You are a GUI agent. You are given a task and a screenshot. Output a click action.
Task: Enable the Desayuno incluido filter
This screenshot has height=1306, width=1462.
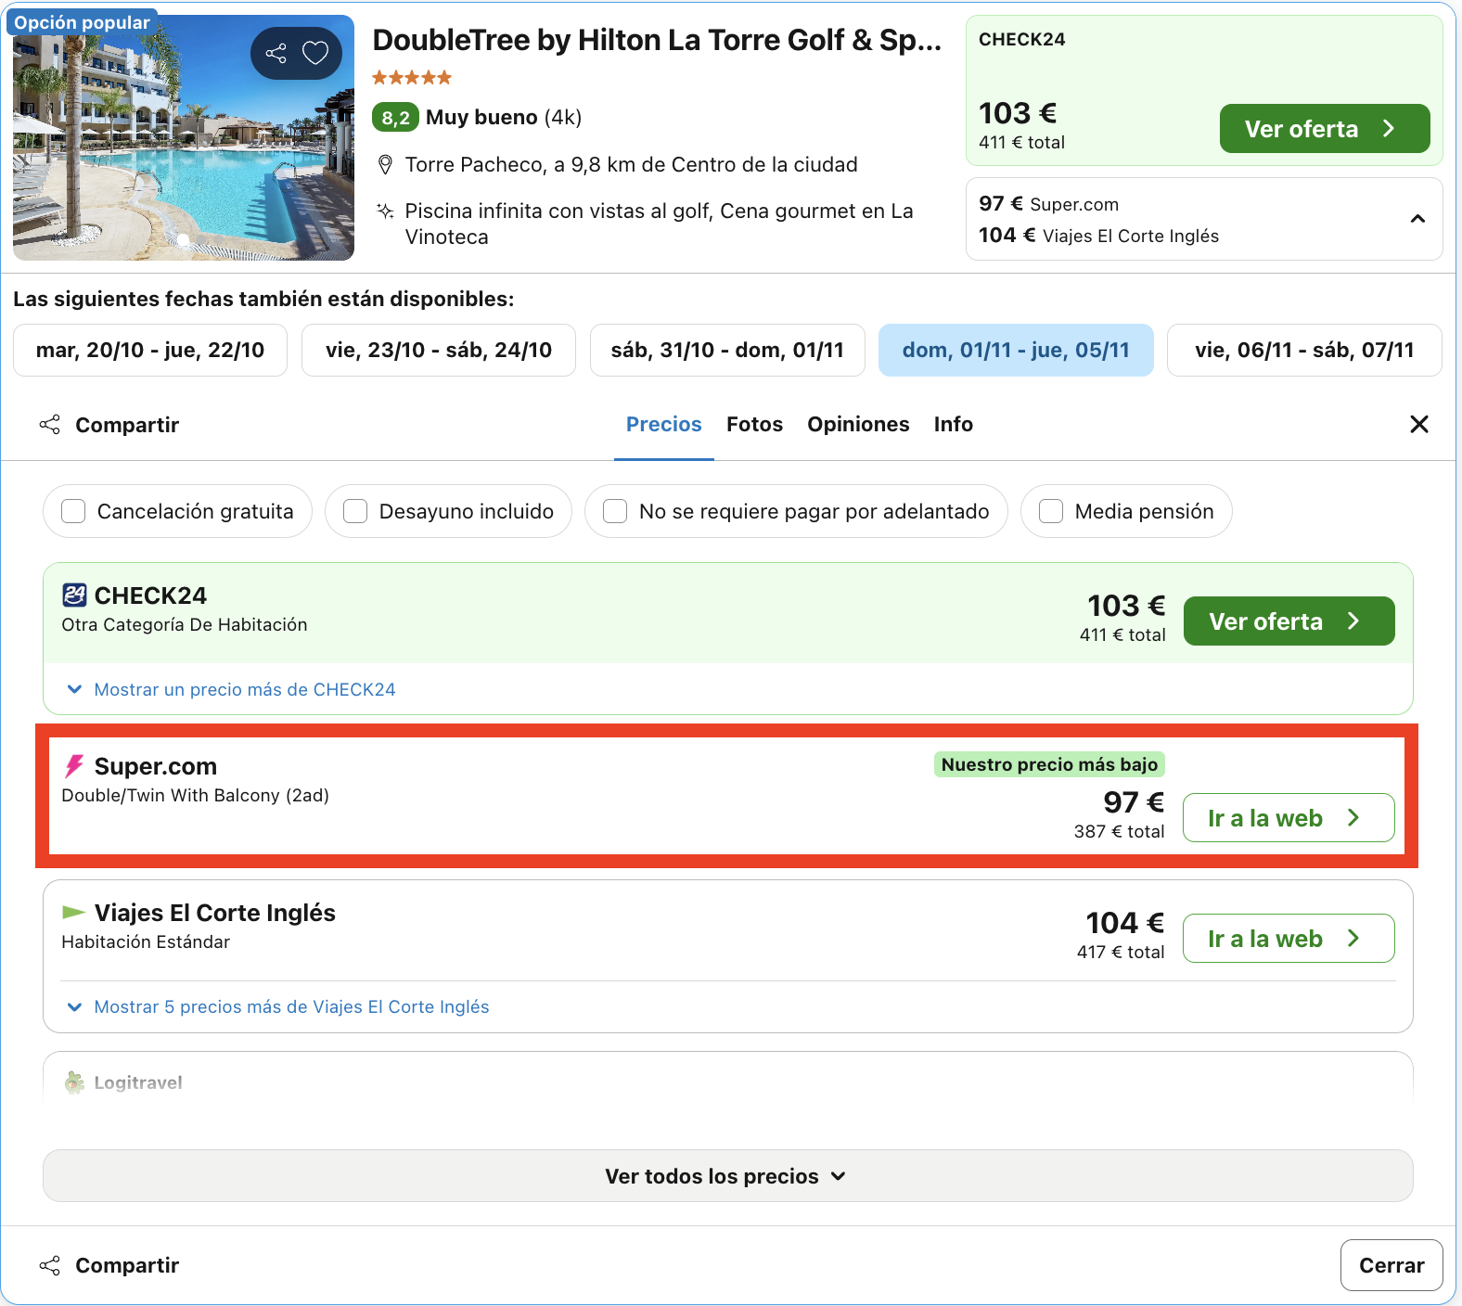point(355,511)
